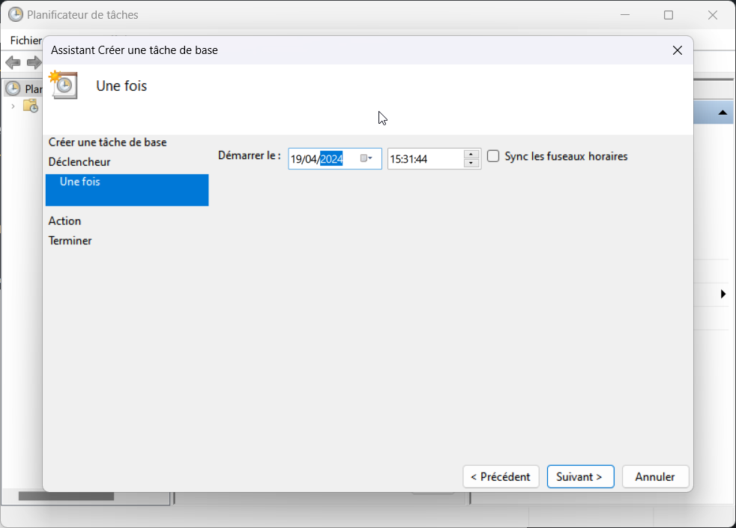Image resolution: width=736 pixels, height=528 pixels.
Task: Click the Annuler button
Action: click(x=655, y=477)
